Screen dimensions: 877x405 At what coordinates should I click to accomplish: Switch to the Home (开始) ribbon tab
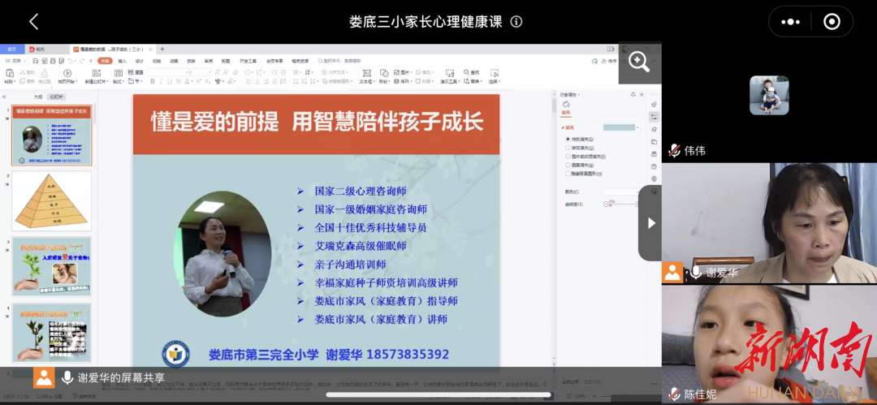coord(105,60)
